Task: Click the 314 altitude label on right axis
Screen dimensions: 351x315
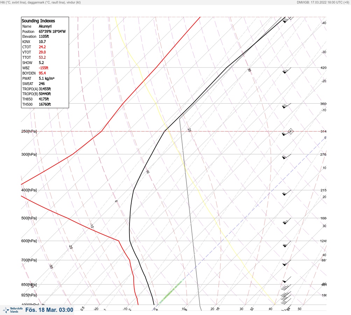Action: click(x=323, y=131)
